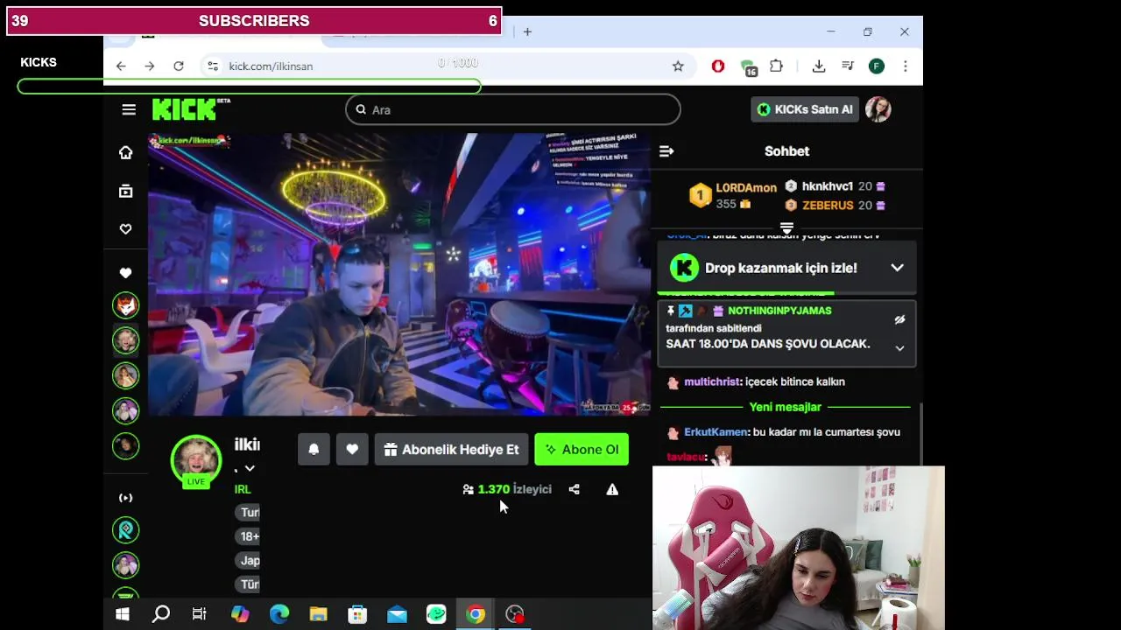Image resolution: width=1121 pixels, height=630 pixels.
Task: Expand the pinned message chevron
Action: click(x=899, y=348)
